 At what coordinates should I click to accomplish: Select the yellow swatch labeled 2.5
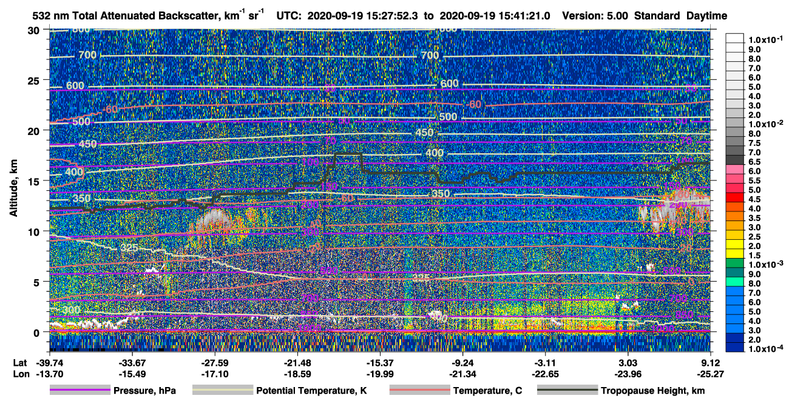(x=735, y=236)
